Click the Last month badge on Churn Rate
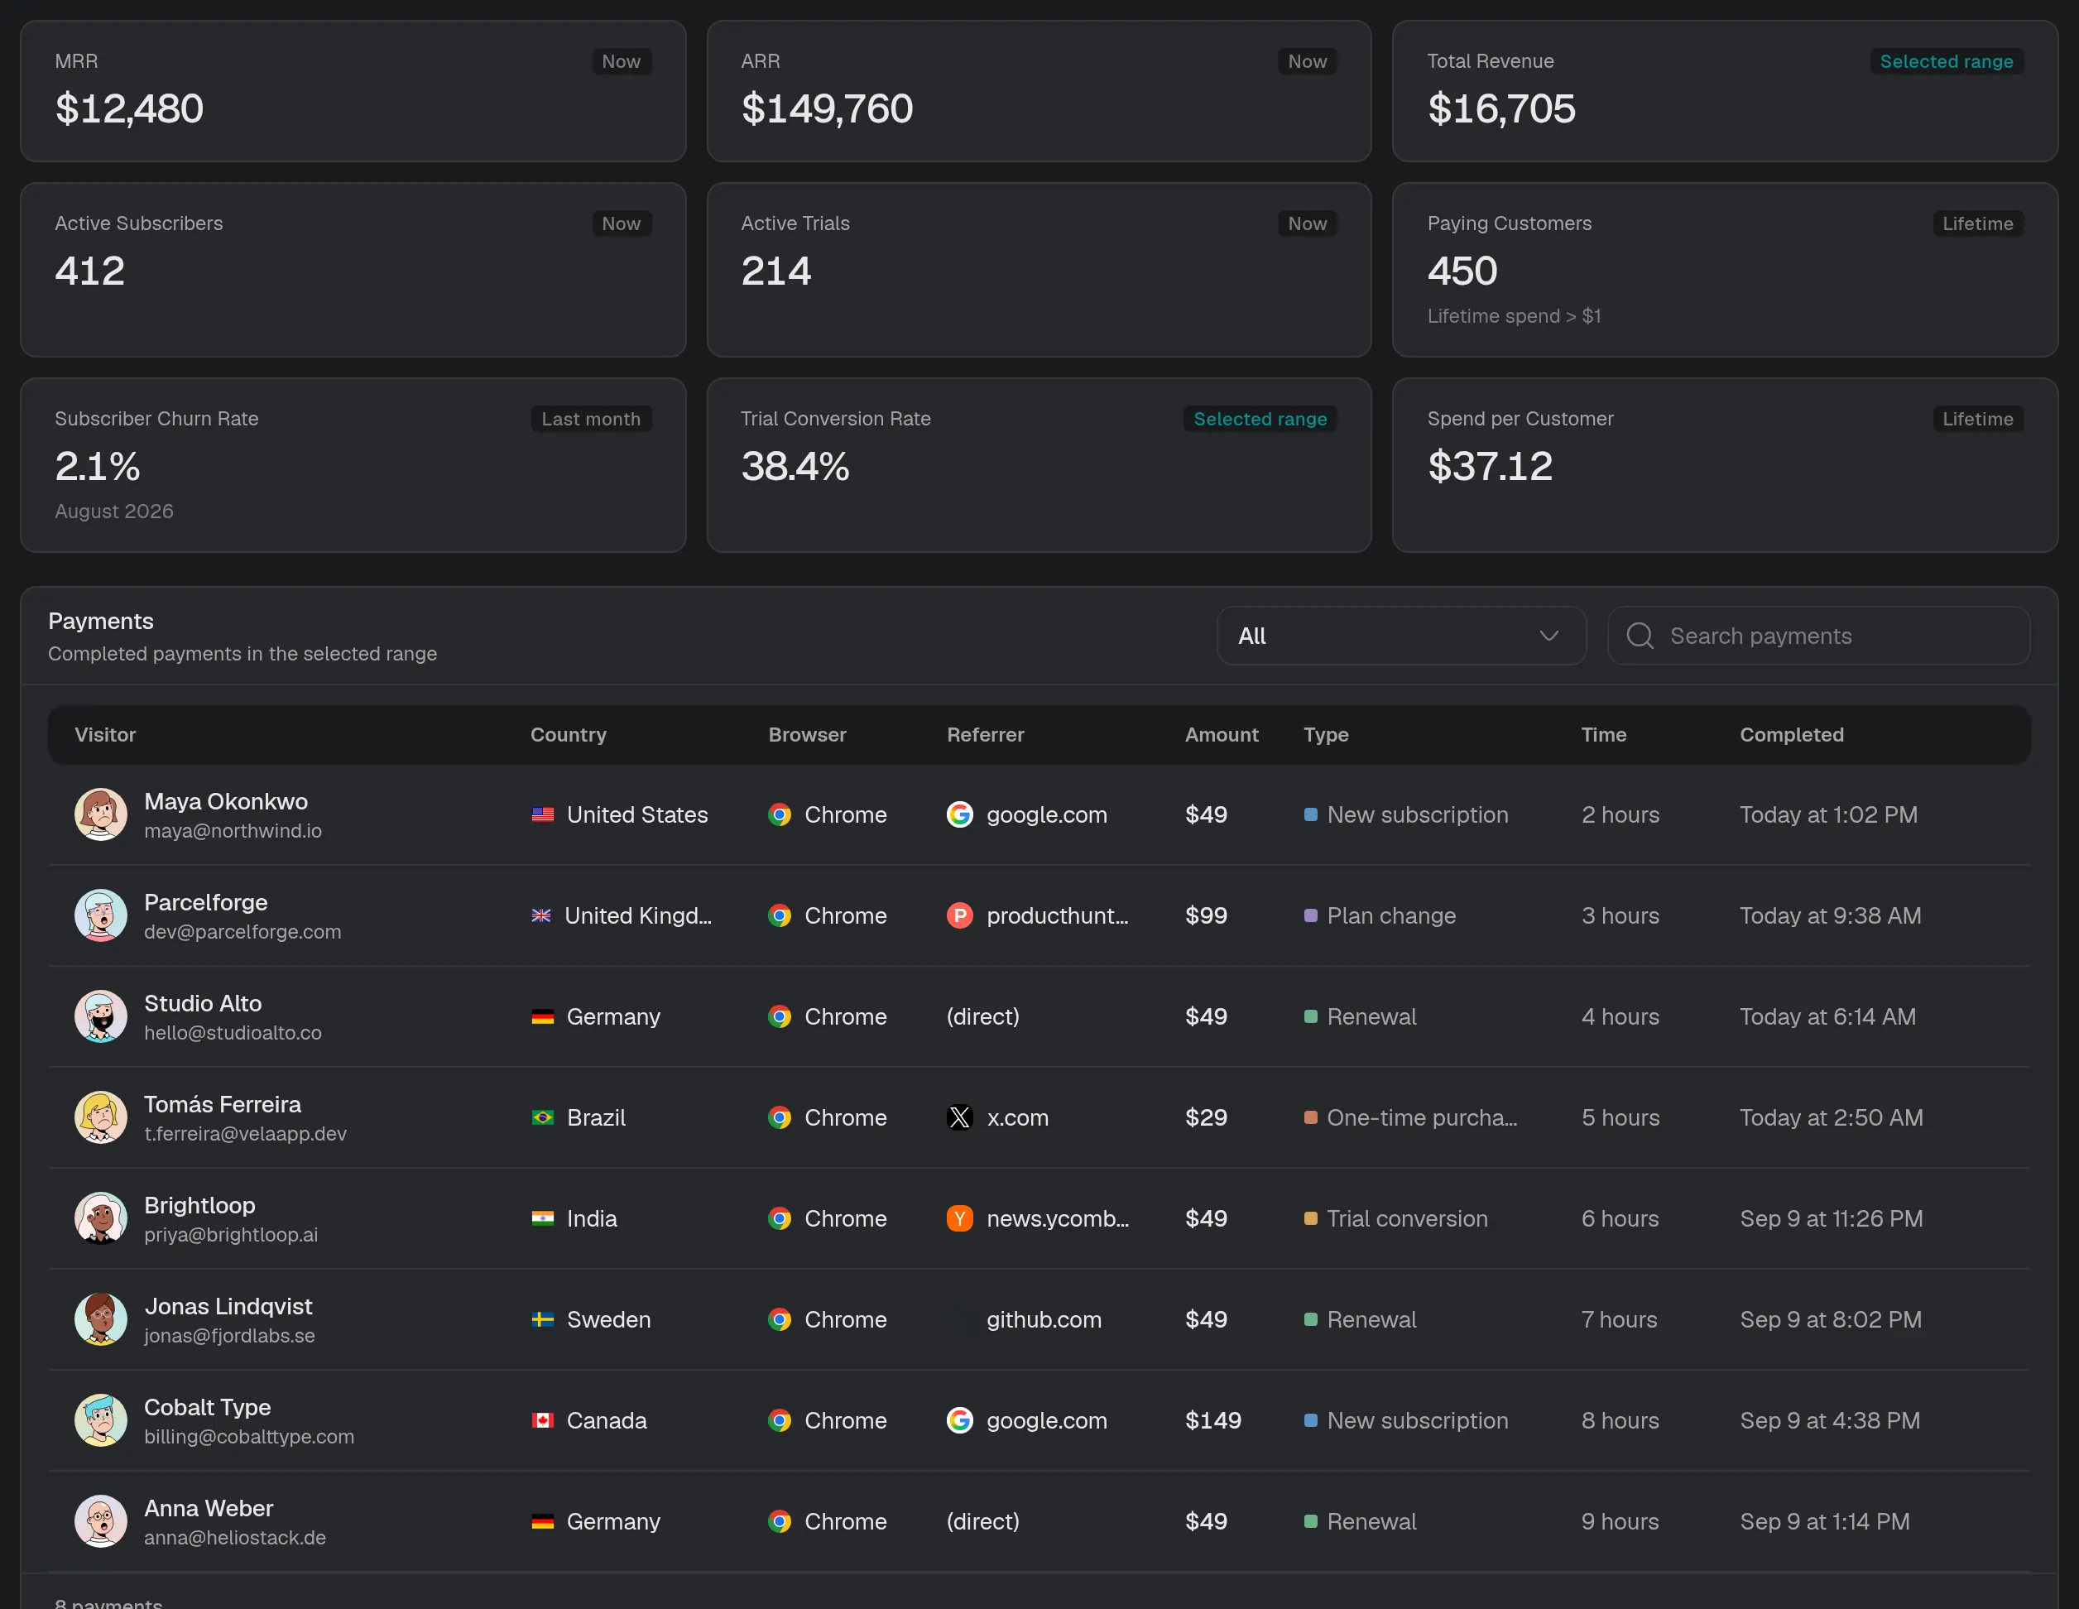Screen dimensions: 2079x1609 (591, 419)
